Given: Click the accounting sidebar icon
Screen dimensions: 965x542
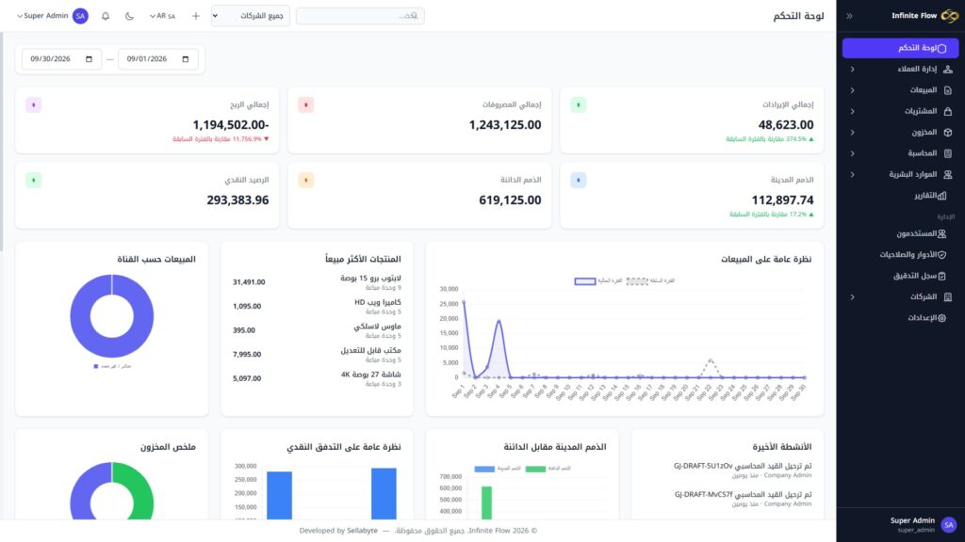Looking at the screenshot, I should point(947,153).
